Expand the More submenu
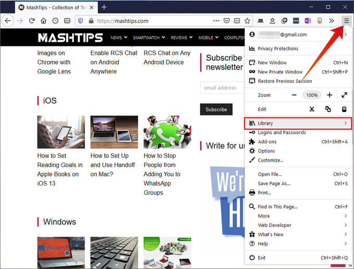The image size is (354, 269). coord(298,216)
